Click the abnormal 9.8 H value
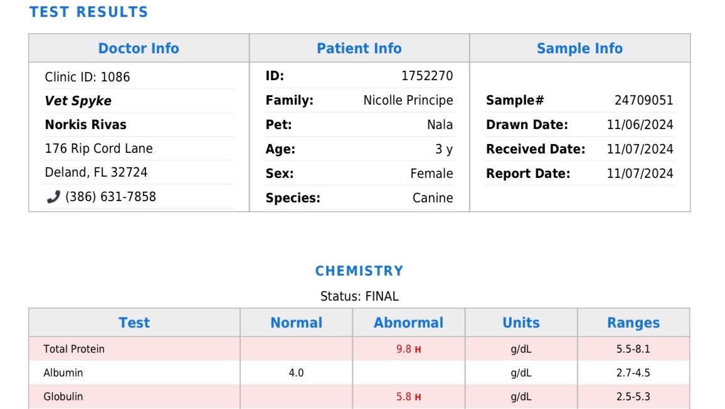This screenshot has width=725, height=409. point(408,349)
